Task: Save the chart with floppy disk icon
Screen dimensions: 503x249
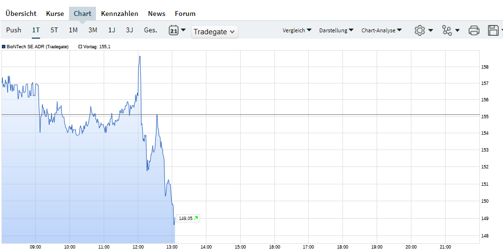Action: [493, 30]
